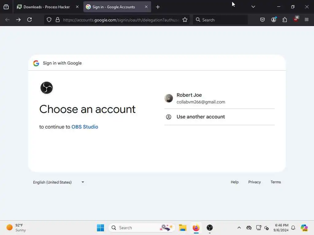Choose Robert Joe account

[220, 98]
